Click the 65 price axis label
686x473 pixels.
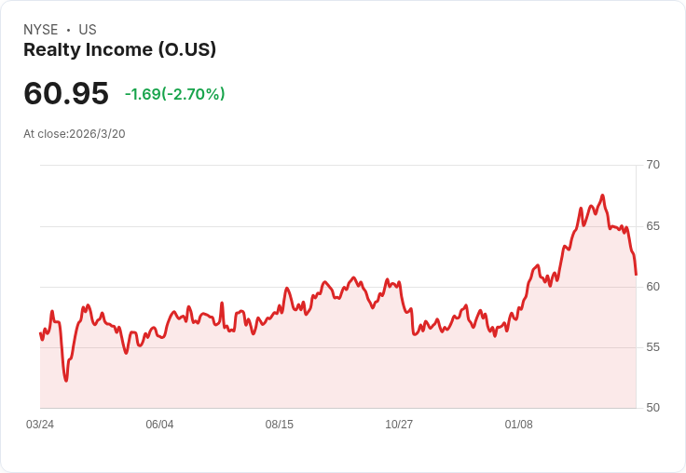click(652, 226)
